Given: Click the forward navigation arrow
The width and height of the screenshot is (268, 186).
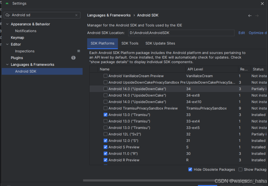Looking at the screenshot, I should (x=257, y=15).
